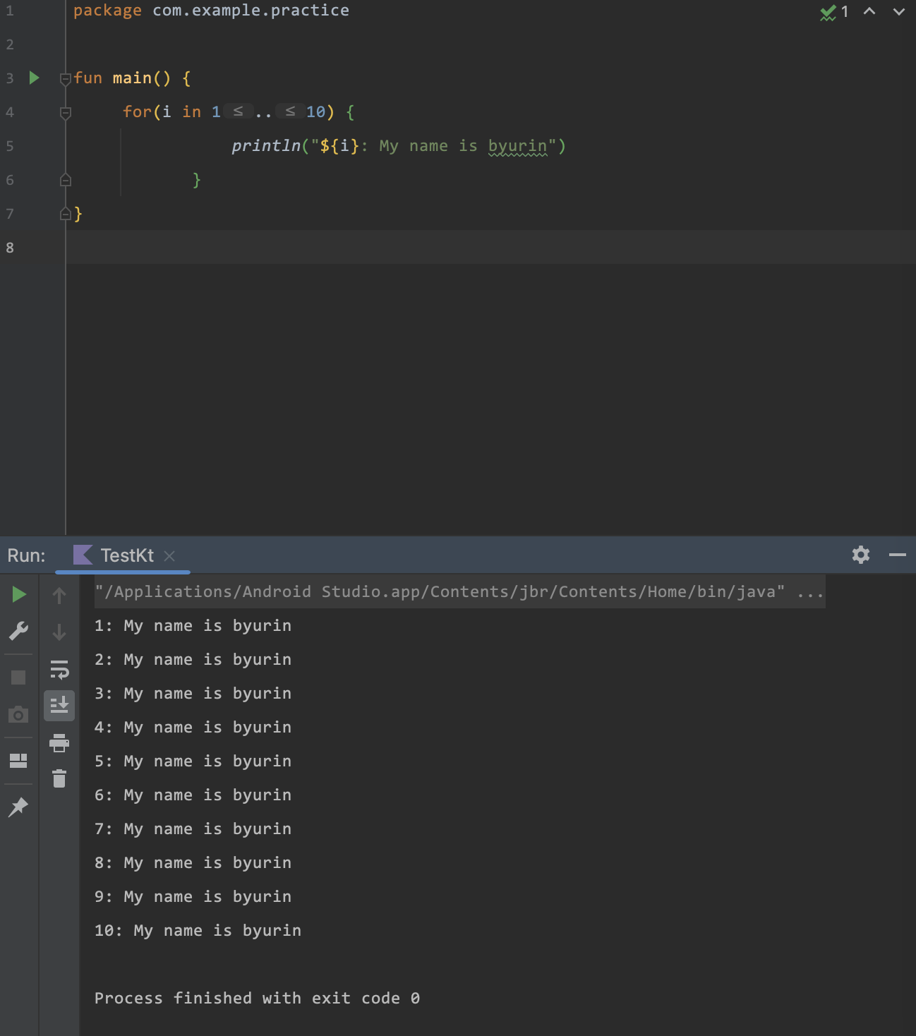Click 'Process finished with exit code 0'
916x1036 pixels.
(257, 999)
